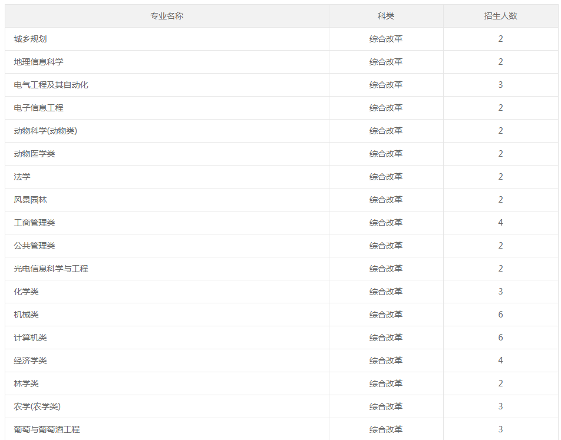Viewport: 561px width, 440px height.
Task: Select the 经济学类 entry
Action: 31,360
